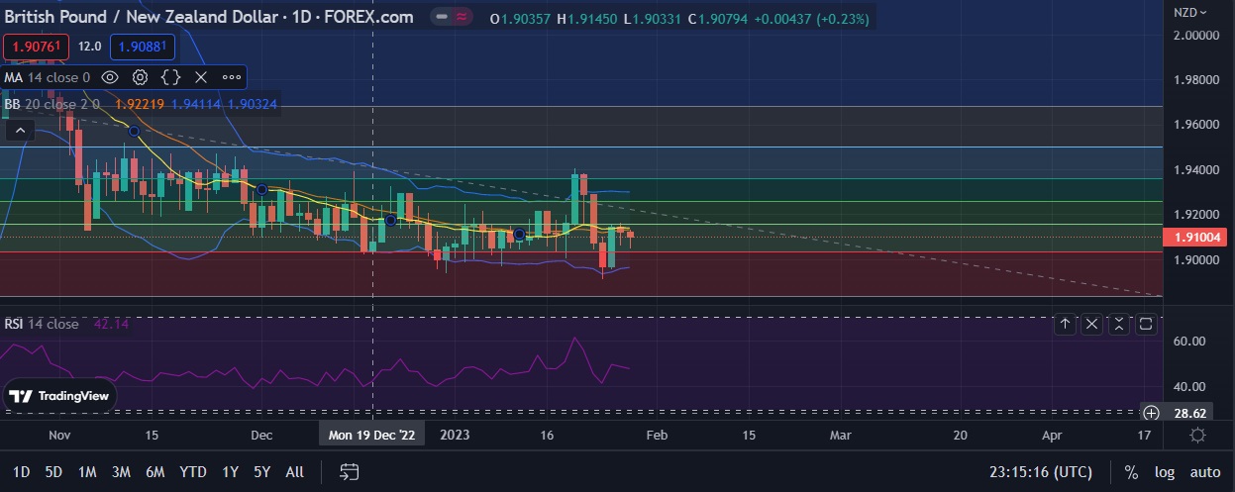This screenshot has height=492, width=1235.
Task: Move RSI pane up with arrow
Action: (1066, 324)
